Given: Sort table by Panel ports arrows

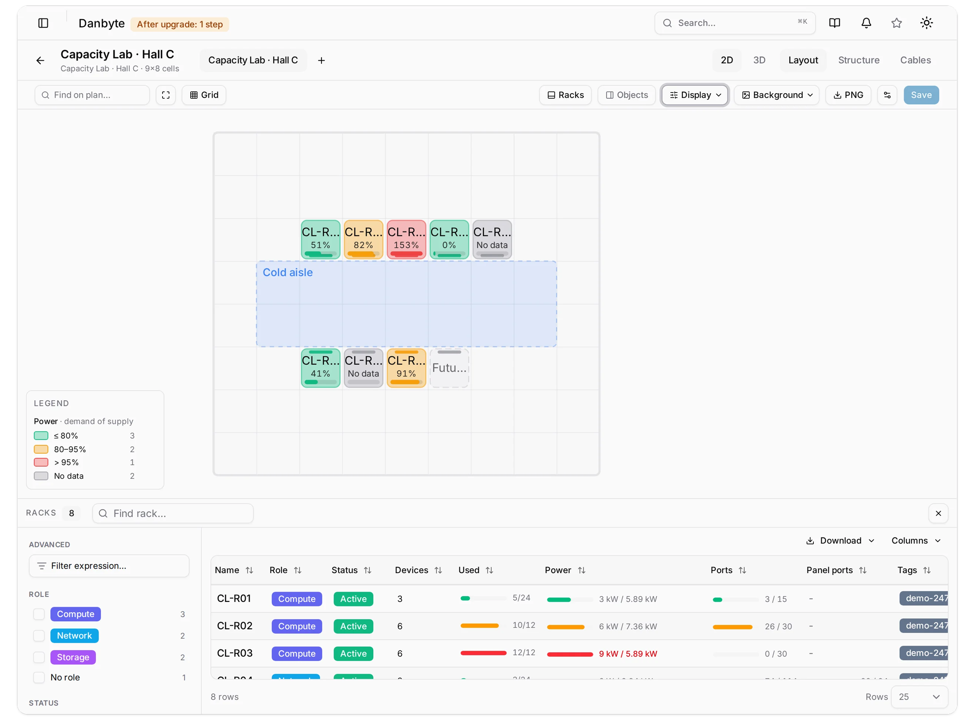Looking at the screenshot, I should (863, 570).
